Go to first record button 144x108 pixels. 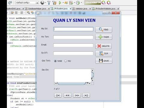[58, 95]
